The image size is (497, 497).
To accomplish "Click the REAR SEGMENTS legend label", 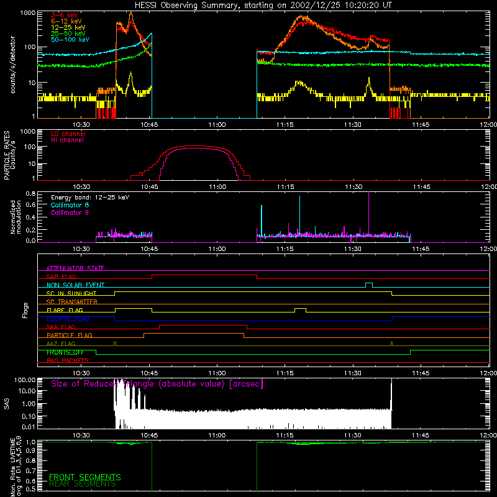I will click(x=83, y=484).
